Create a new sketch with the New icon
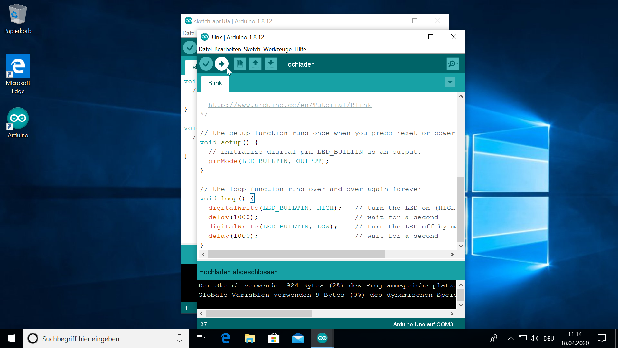The image size is (618, 348). 240,64
